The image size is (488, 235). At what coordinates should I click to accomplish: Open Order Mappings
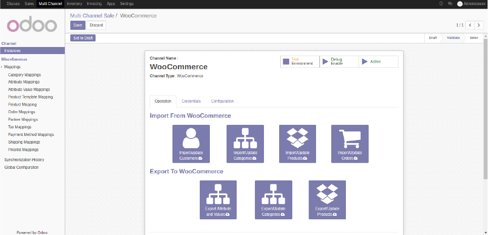click(21, 112)
